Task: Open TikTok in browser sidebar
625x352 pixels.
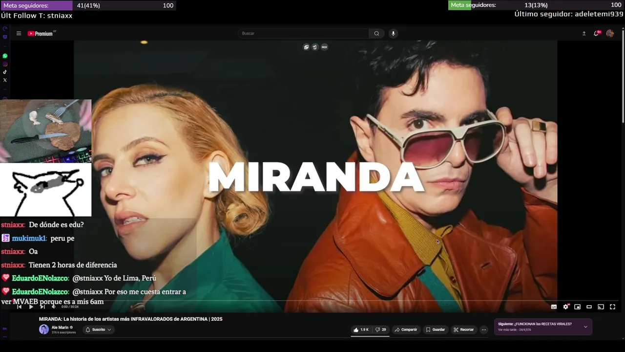Action: click(x=5, y=72)
